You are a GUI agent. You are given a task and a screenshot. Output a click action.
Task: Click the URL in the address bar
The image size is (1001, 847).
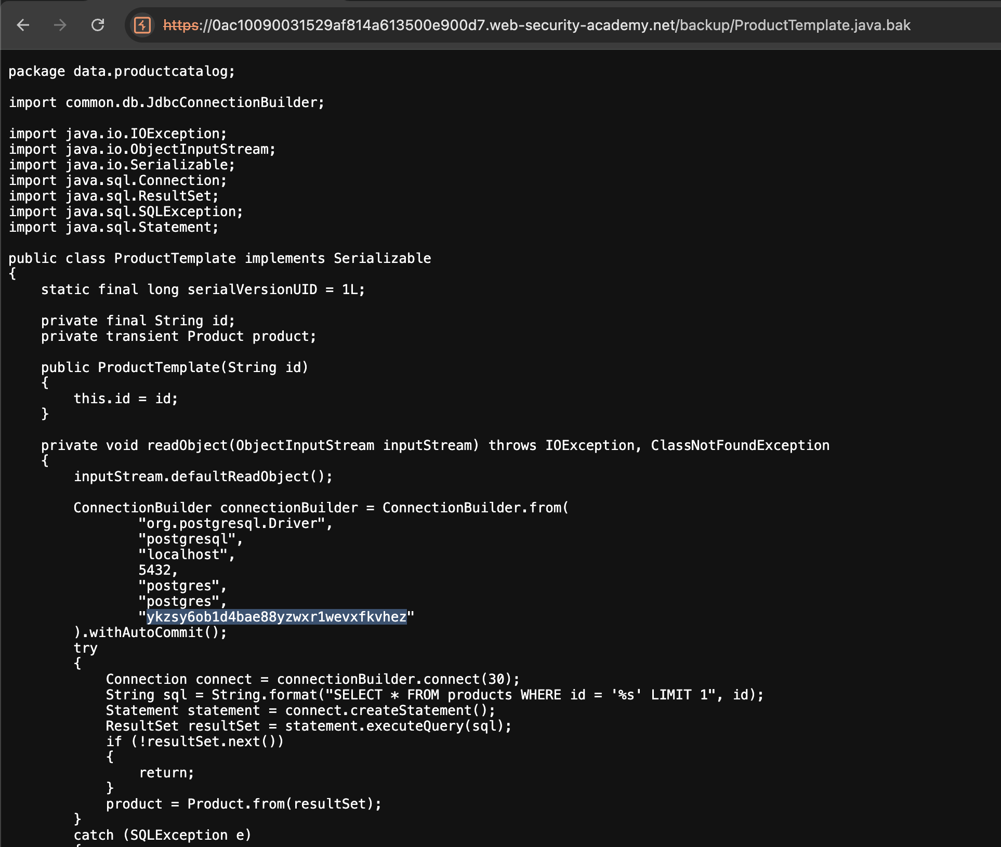coord(536,25)
